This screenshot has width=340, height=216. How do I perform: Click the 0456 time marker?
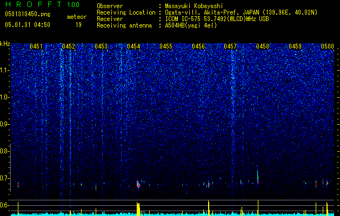tap(198, 46)
